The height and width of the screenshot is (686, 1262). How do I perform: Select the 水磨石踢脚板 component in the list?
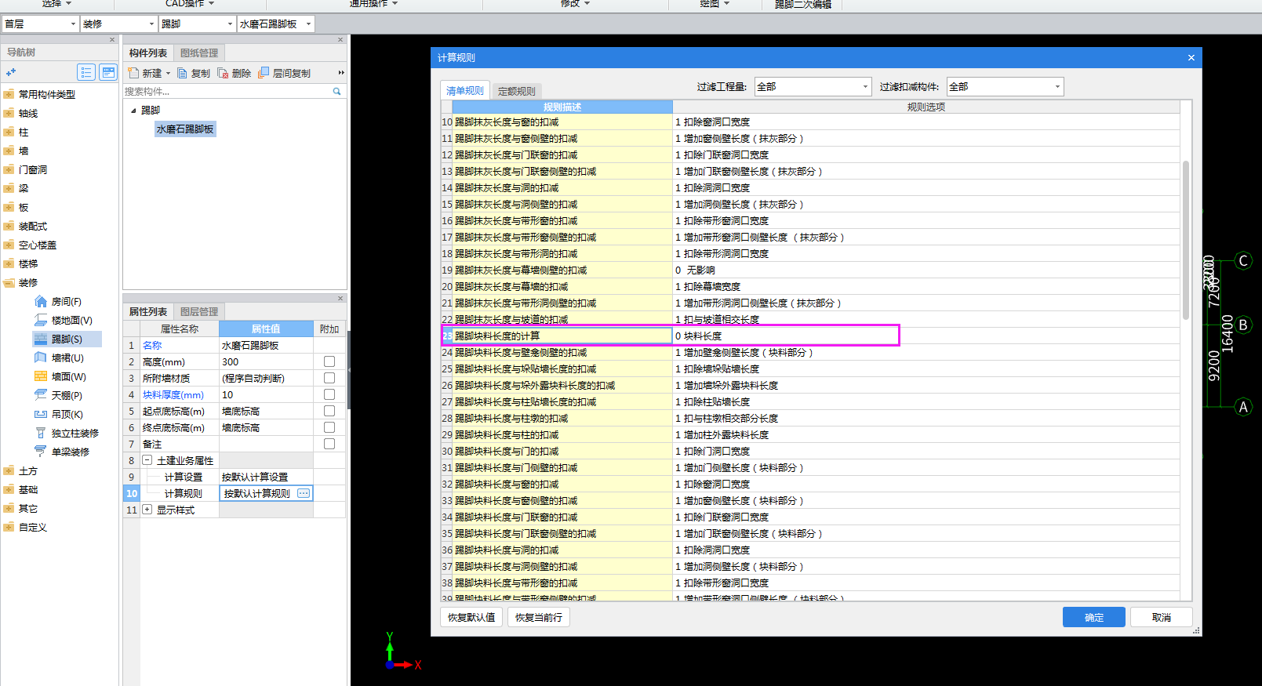click(x=185, y=129)
